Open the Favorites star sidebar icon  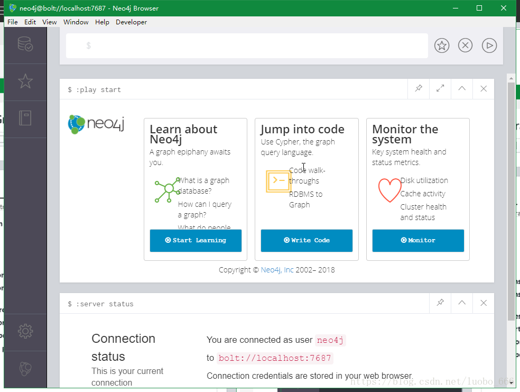click(25, 81)
